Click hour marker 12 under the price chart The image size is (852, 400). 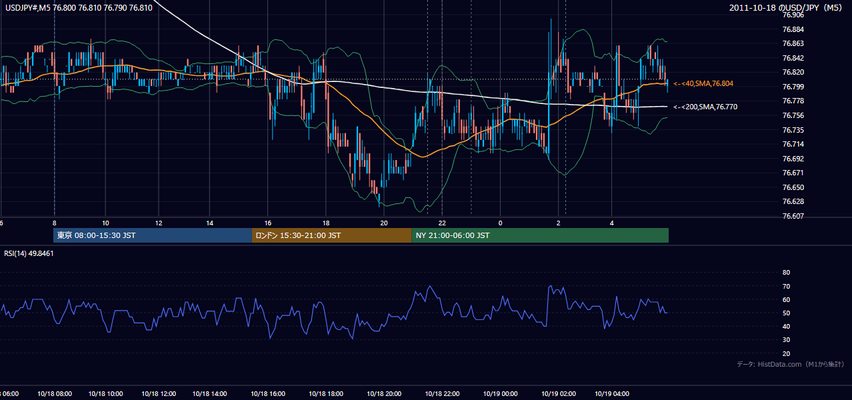click(158, 223)
